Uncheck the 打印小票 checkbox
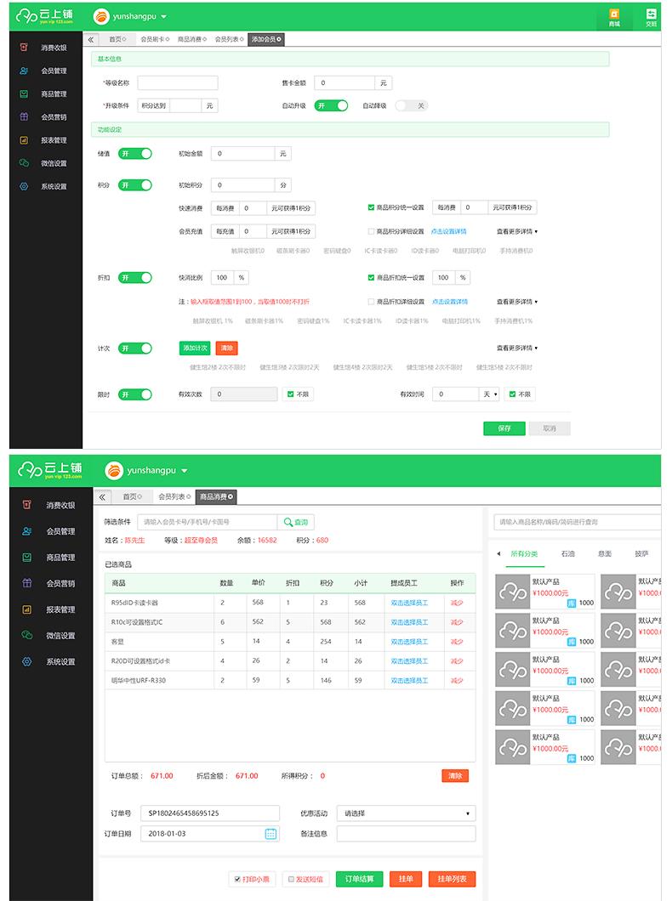 [x=237, y=879]
